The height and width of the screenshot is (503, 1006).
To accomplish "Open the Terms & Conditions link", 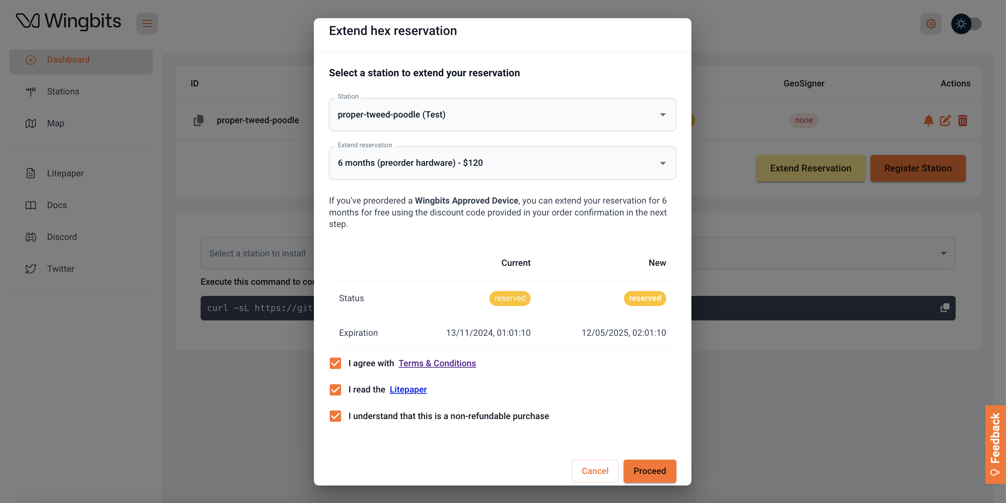I will coord(437,363).
